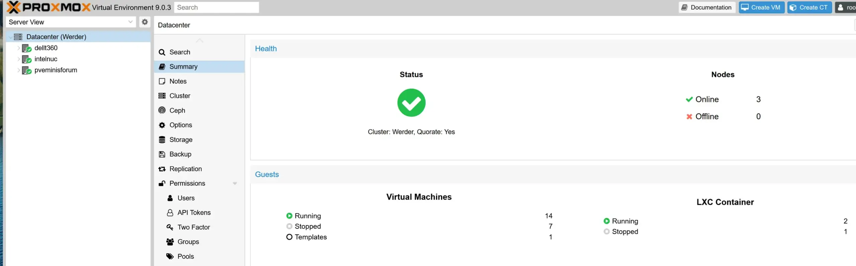Image resolution: width=856 pixels, height=266 pixels.
Task: Click the green cluster status checkmark
Action: [x=411, y=103]
